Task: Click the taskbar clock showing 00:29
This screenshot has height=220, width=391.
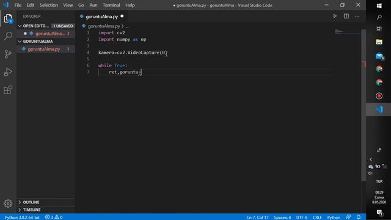Action: pyautogui.click(x=379, y=197)
